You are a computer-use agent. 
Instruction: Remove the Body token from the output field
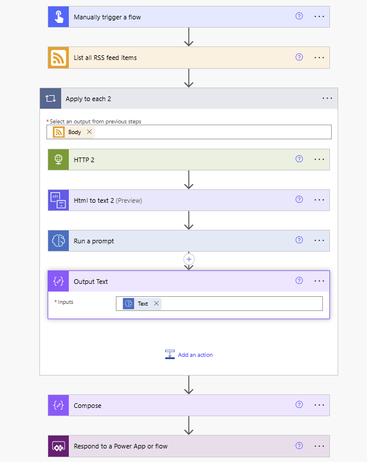click(89, 132)
